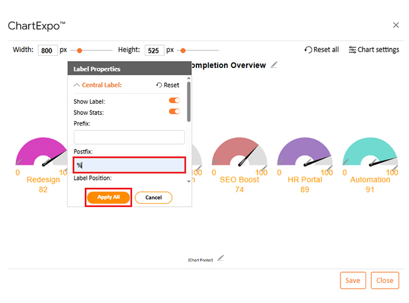Click into the Prefix text field
The image size is (409, 303).
pos(129,137)
